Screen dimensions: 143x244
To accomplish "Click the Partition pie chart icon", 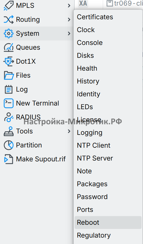I will point(9,145).
